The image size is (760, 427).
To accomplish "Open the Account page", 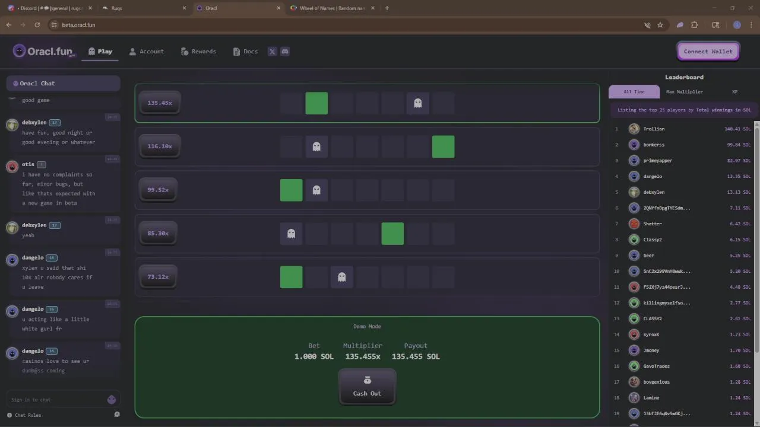I will click(147, 52).
